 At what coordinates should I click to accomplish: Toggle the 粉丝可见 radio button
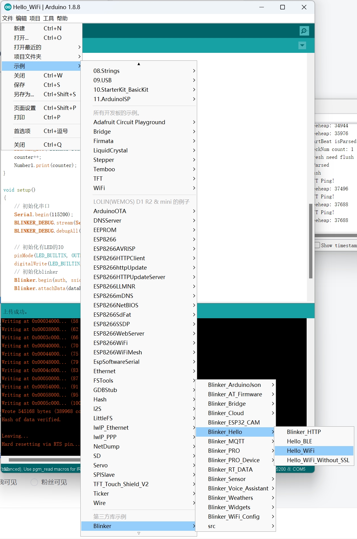tap(34, 482)
